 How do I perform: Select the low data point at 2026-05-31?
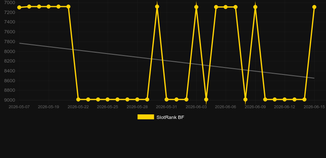(167, 100)
